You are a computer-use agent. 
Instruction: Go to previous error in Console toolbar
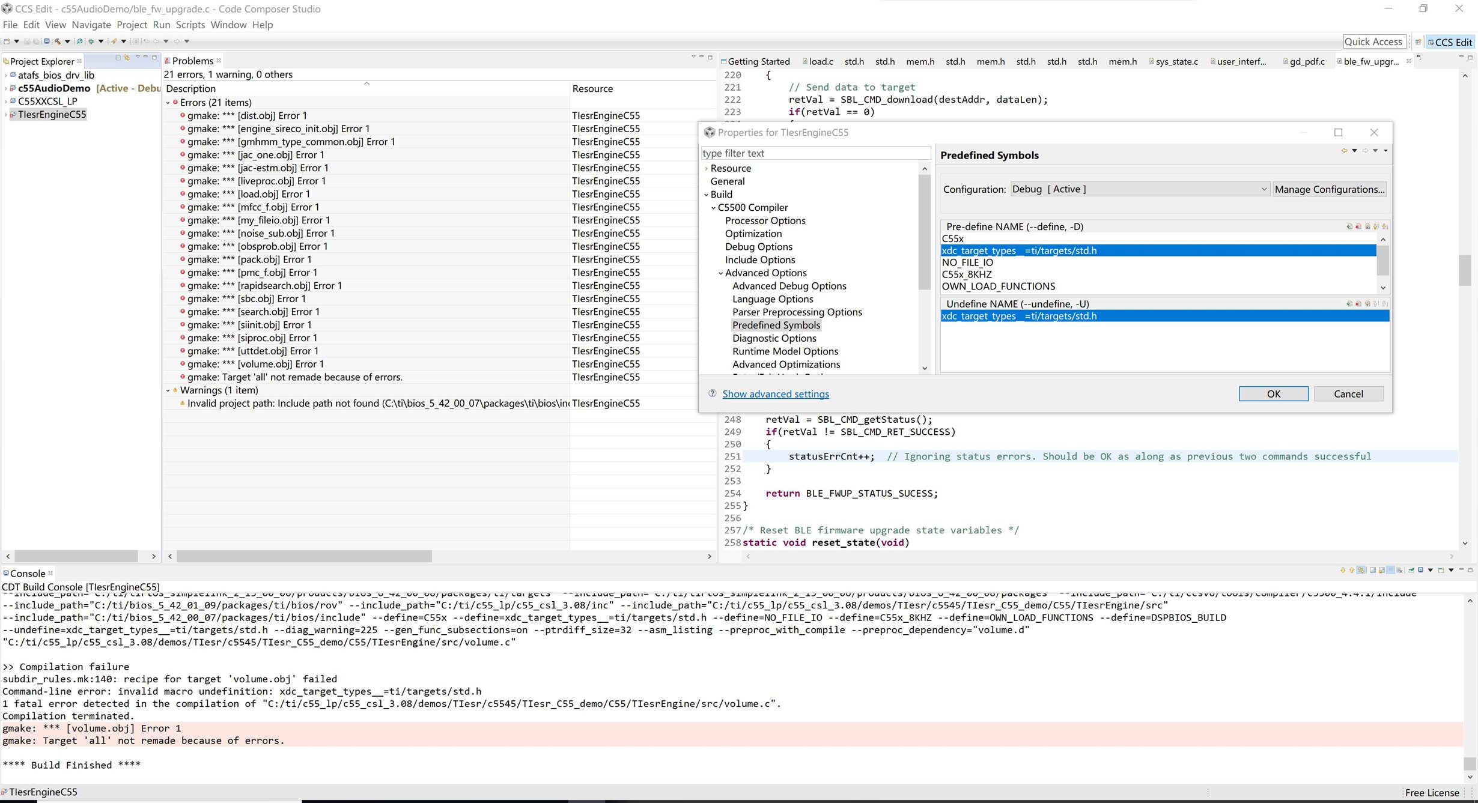pos(1352,570)
